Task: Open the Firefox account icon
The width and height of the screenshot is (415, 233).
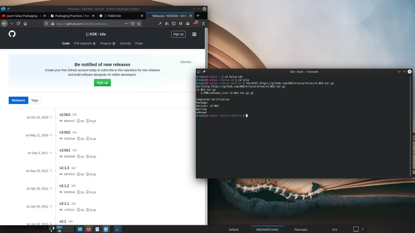Action: coord(181,24)
